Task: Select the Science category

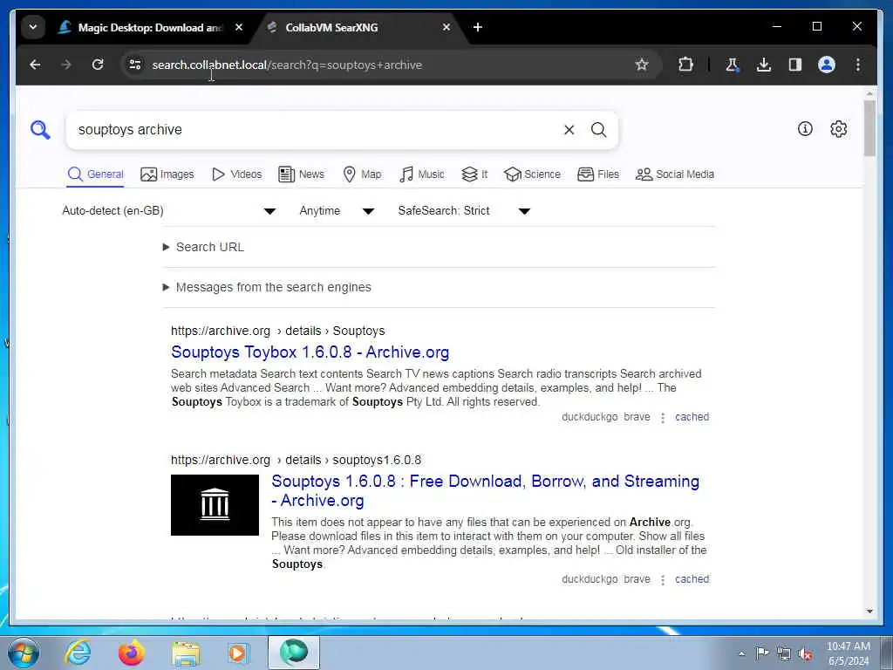Action: coord(532,174)
